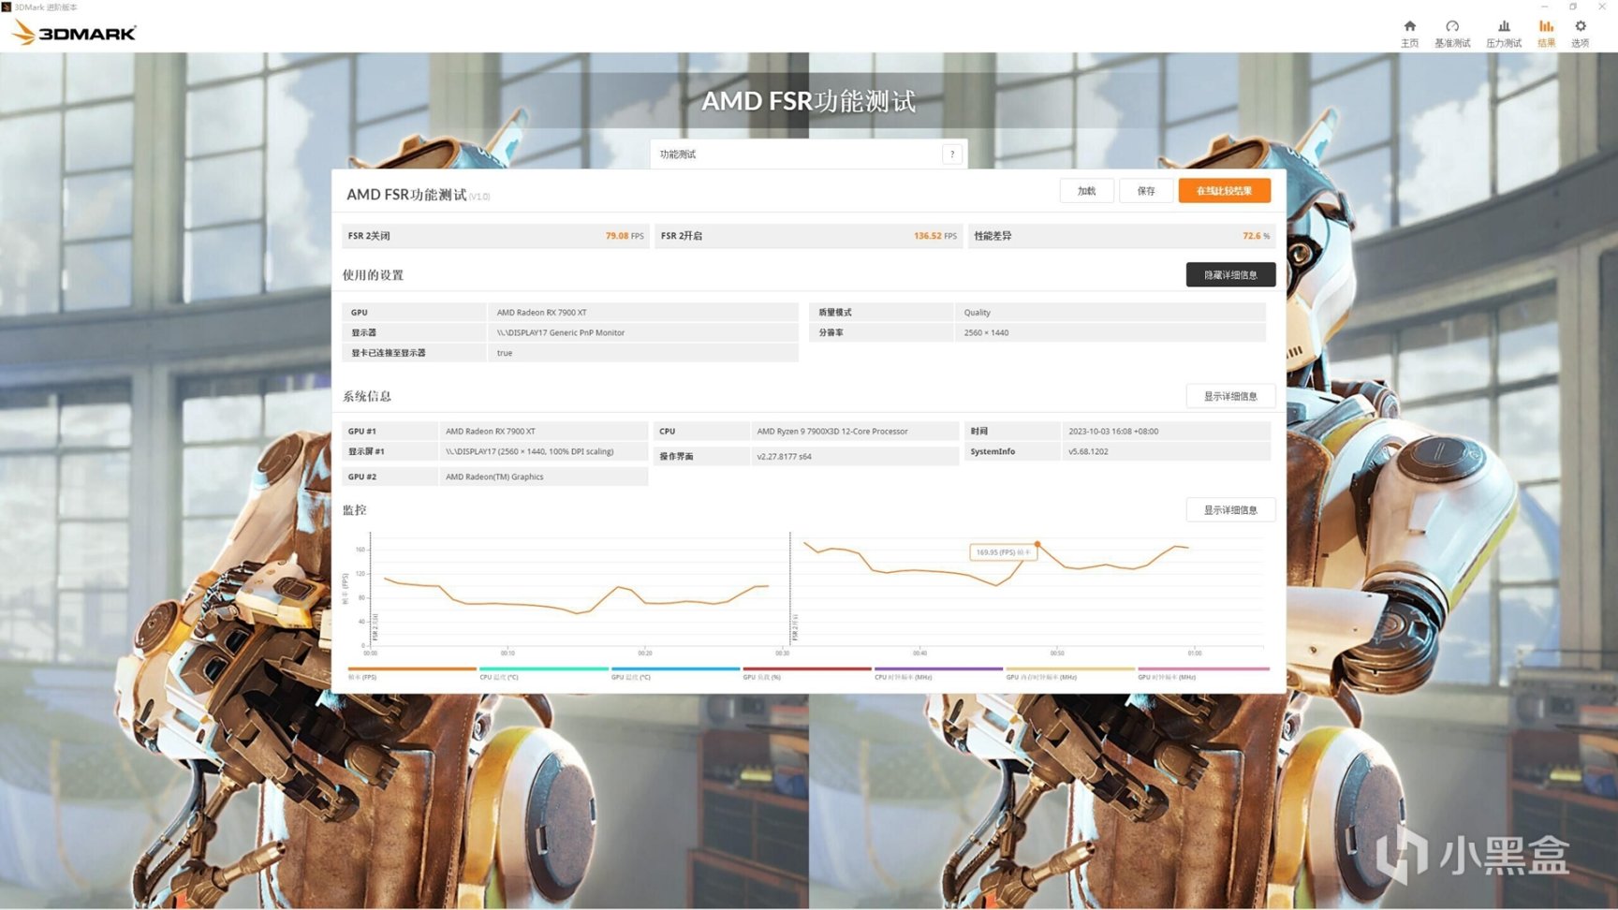Click the 使用的设置 section heading
The image size is (1618, 910).
coord(373,275)
